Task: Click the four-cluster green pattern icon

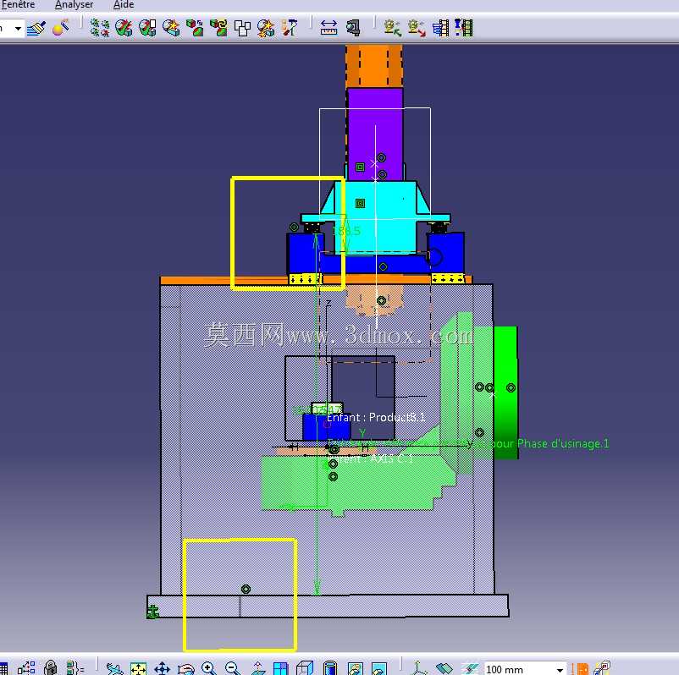Action: [100, 28]
